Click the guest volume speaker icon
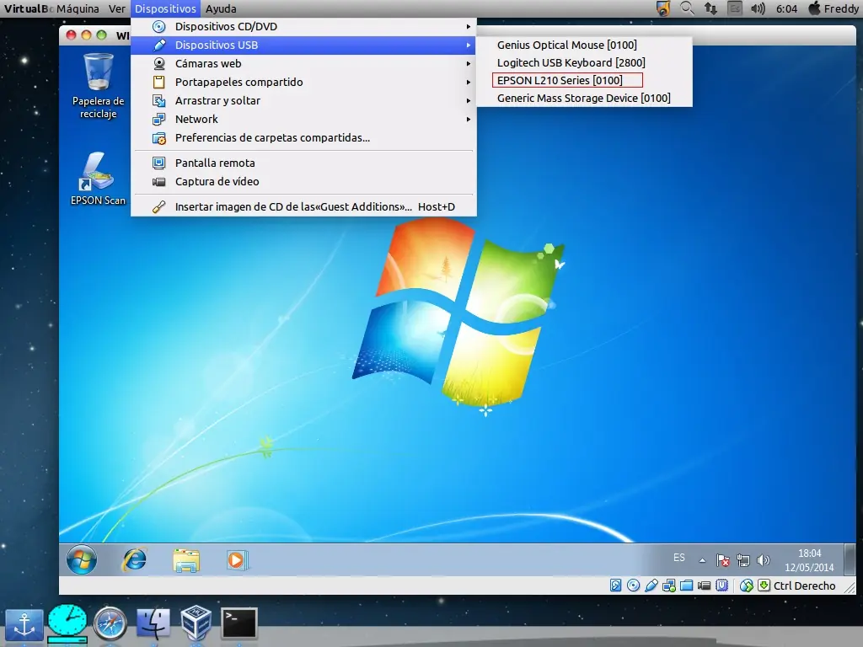Viewport: 863px width, 647px height. pos(763,560)
